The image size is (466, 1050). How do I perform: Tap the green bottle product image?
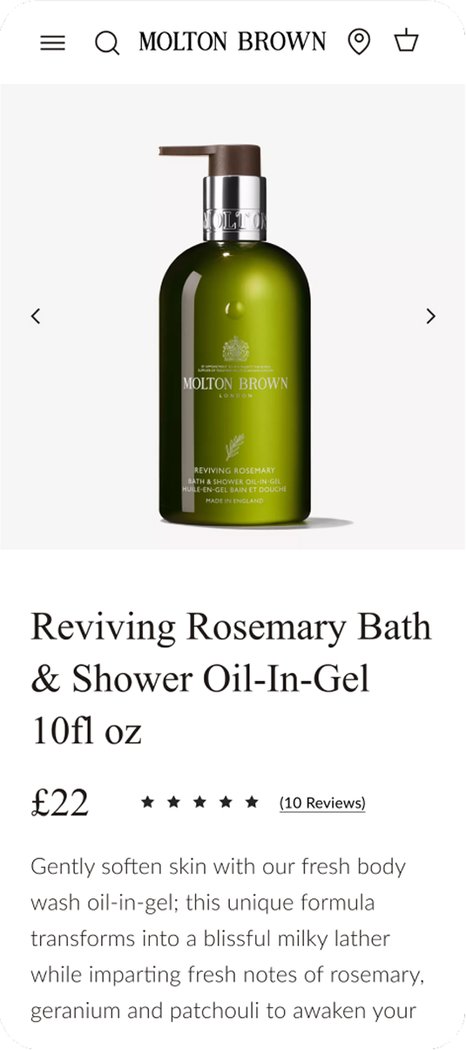(x=233, y=336)
